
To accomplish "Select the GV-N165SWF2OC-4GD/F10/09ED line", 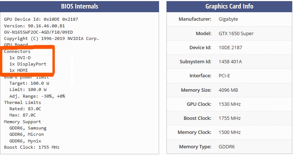I will 38,32.
